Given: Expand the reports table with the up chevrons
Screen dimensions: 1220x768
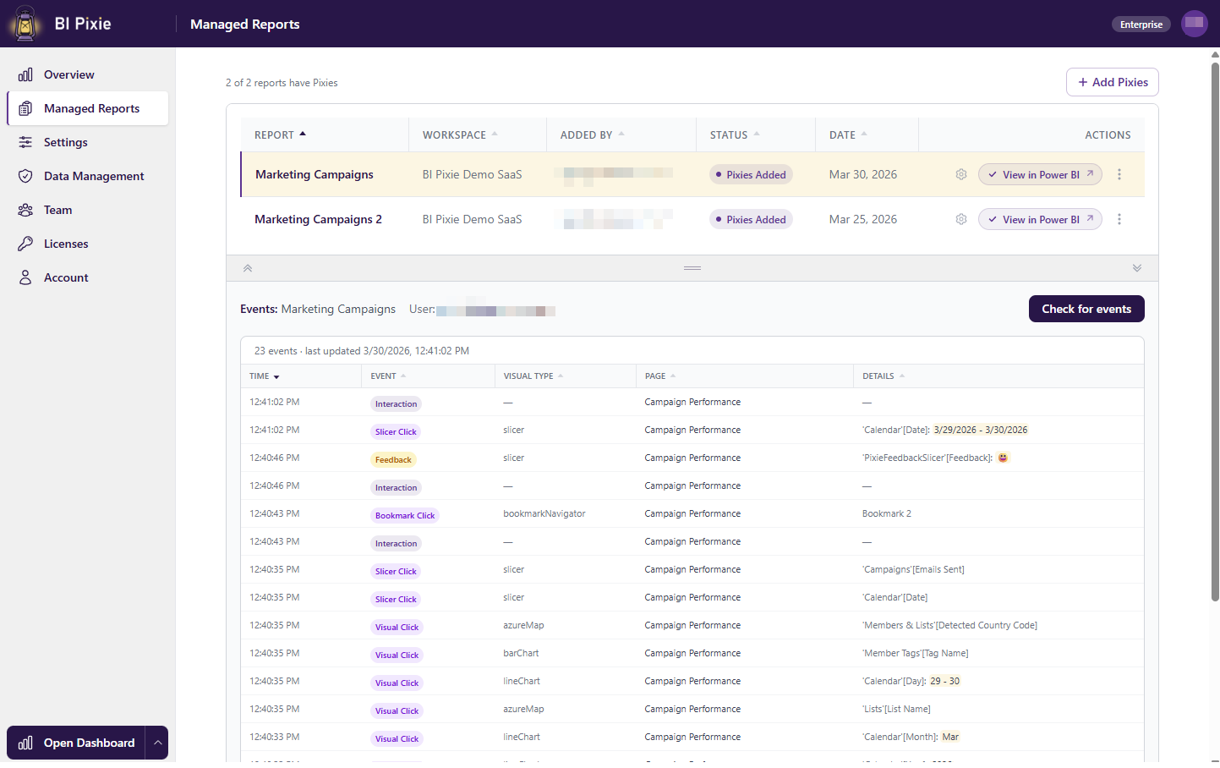Looking at the screenshot, I should (247, 267).
